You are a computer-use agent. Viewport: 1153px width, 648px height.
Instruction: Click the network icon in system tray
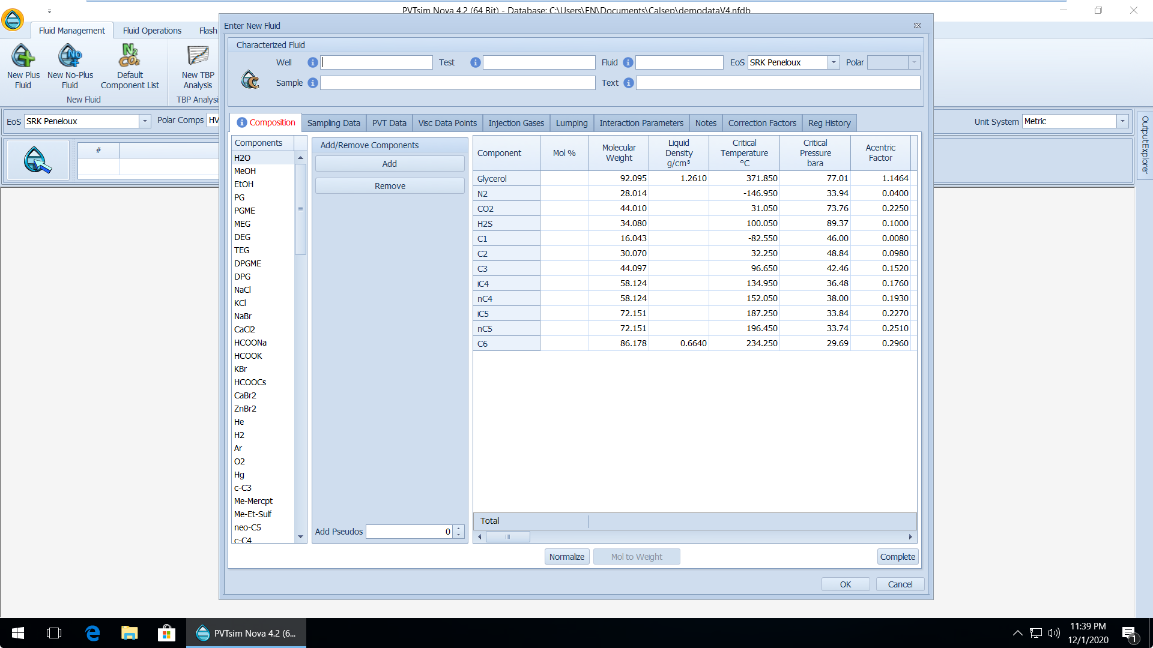tap(1036, 633)
